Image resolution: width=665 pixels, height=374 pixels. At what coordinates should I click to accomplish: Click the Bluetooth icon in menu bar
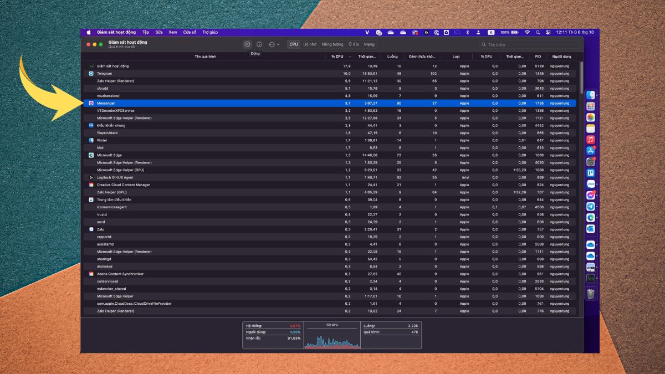click(x=467, y=32)
